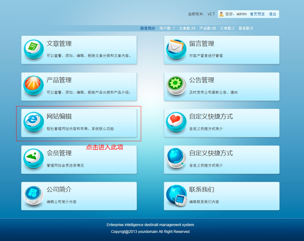The width and height of the screenshot is (304, 241).
Task: Click the 联系我们 card title
Action: [201, 190]
